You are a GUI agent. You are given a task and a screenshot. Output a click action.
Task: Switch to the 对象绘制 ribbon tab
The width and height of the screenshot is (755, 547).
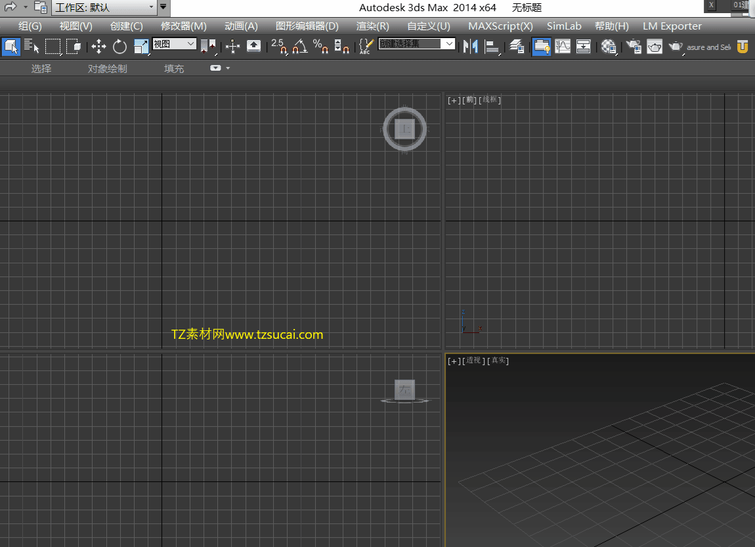tap(108, 69)
